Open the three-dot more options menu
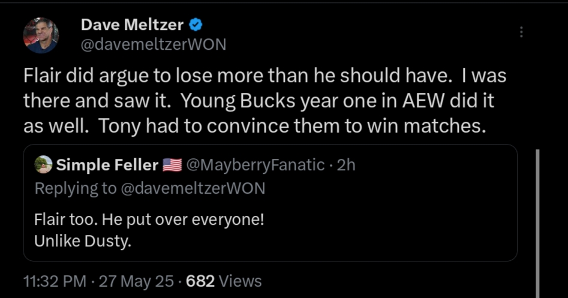568x298 pixels. pos(521,32)
